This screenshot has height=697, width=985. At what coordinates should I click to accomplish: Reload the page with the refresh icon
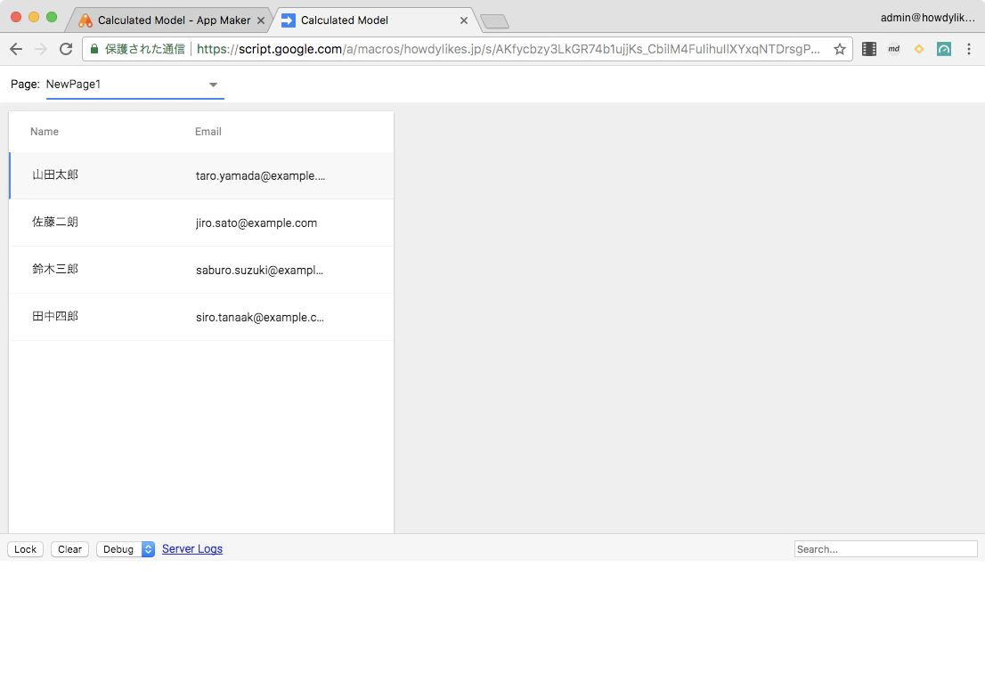click(66, 49)
